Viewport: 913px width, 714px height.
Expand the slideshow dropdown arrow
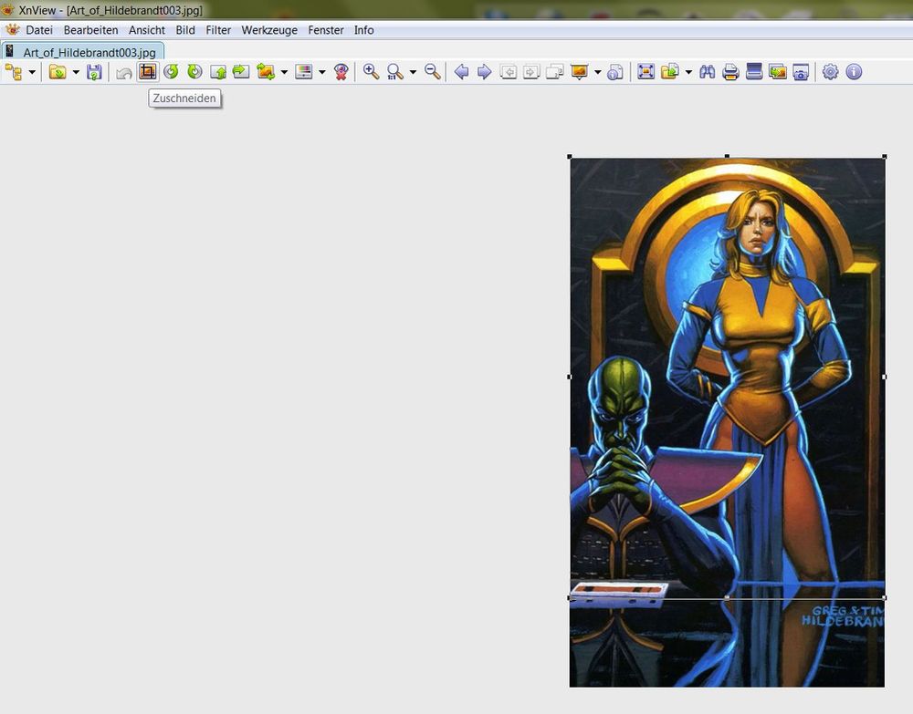coord(597,72)
